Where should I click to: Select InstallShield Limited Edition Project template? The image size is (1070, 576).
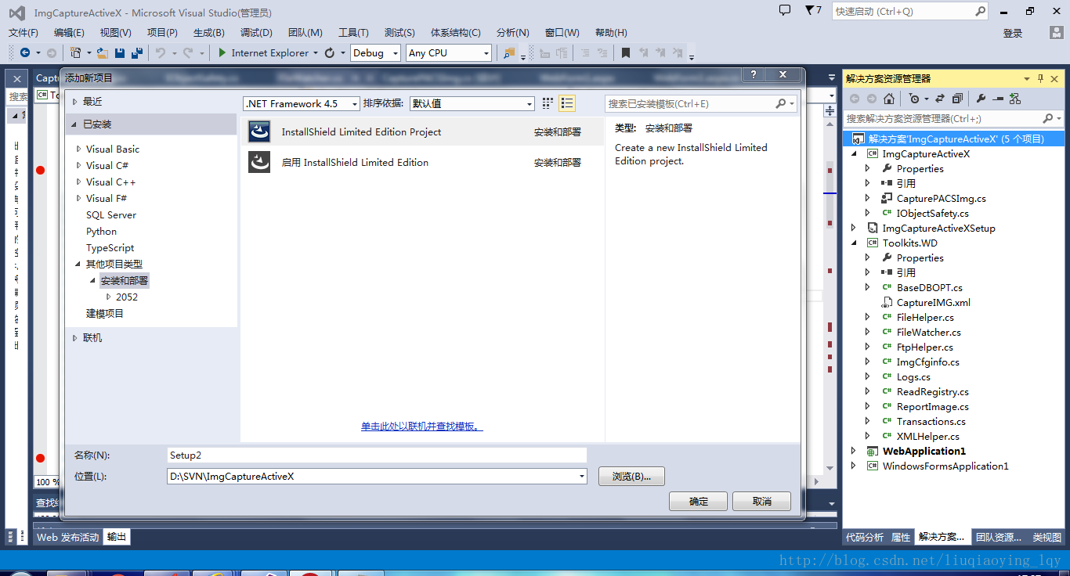(422, 132)
